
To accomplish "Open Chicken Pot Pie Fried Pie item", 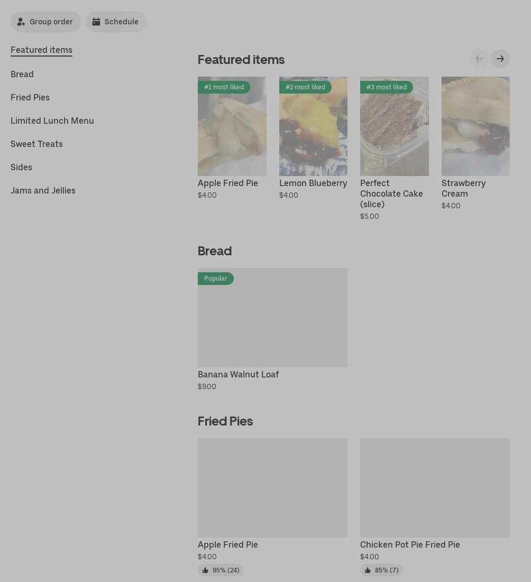I will pos(410,544).
